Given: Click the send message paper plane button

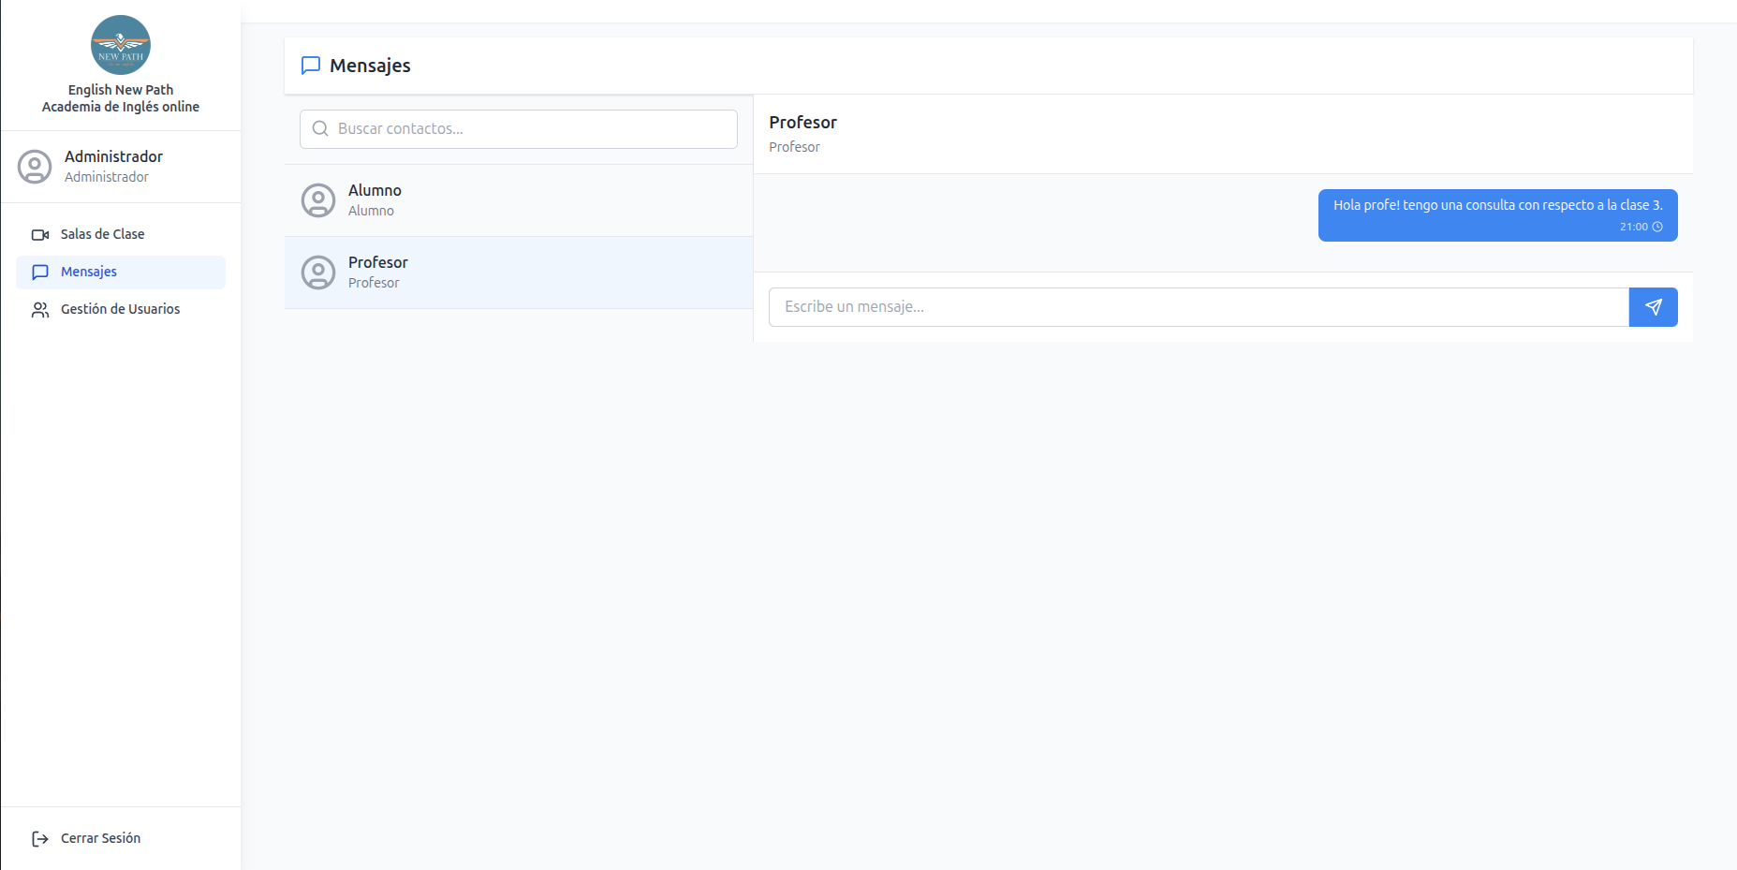Looking at the screenshot, I should coord(1653,307).
